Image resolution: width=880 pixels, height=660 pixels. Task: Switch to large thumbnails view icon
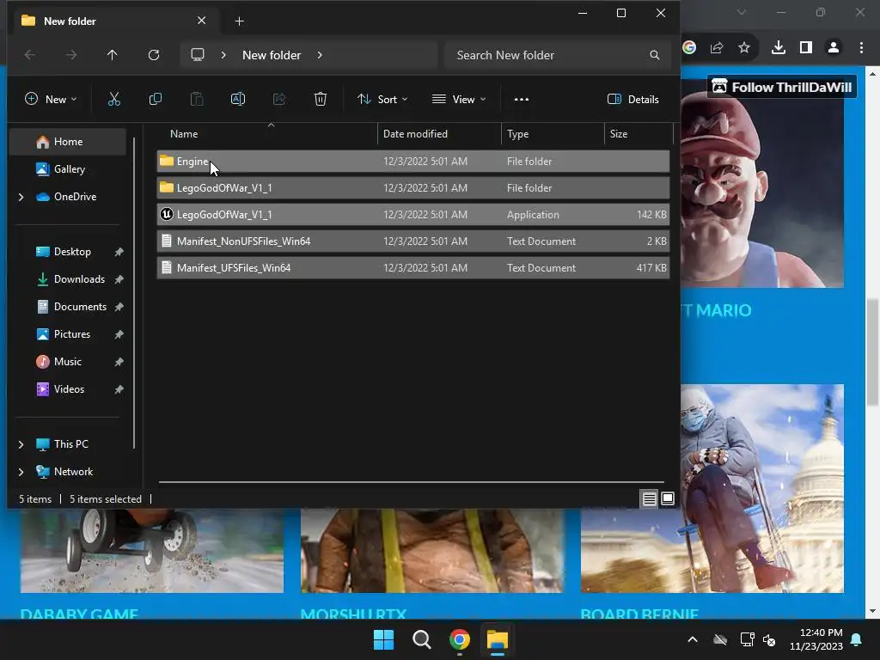coord(668,498)
